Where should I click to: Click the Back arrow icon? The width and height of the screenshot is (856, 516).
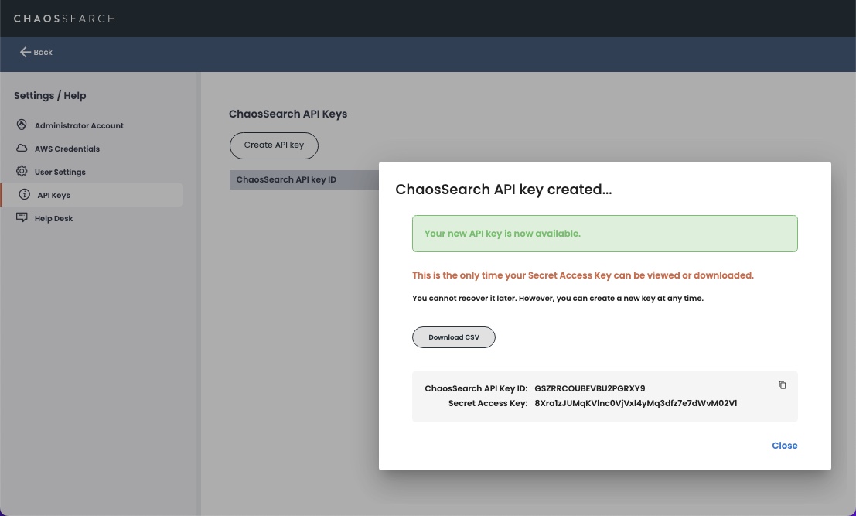point(25,52)
